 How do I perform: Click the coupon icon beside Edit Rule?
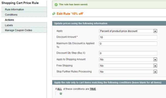(x=54, y=14)
